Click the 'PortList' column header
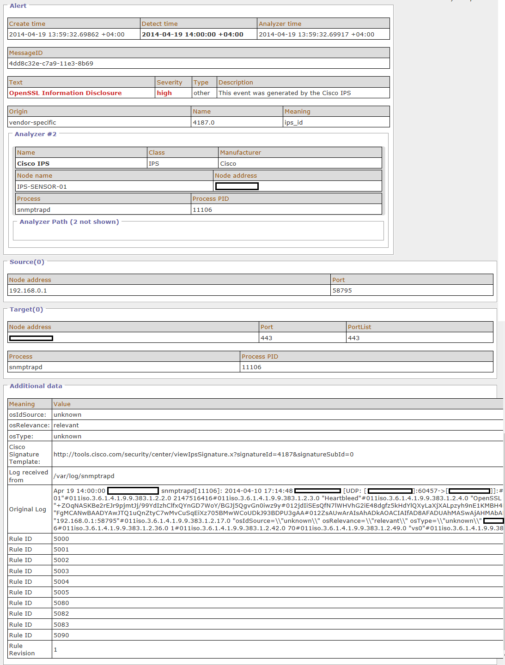Screen dimensions: 505x665 click(x=359, y=327)
